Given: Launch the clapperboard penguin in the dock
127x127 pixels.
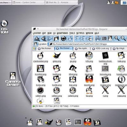Looking at the screenshot, I should click(x=97, y=122).
